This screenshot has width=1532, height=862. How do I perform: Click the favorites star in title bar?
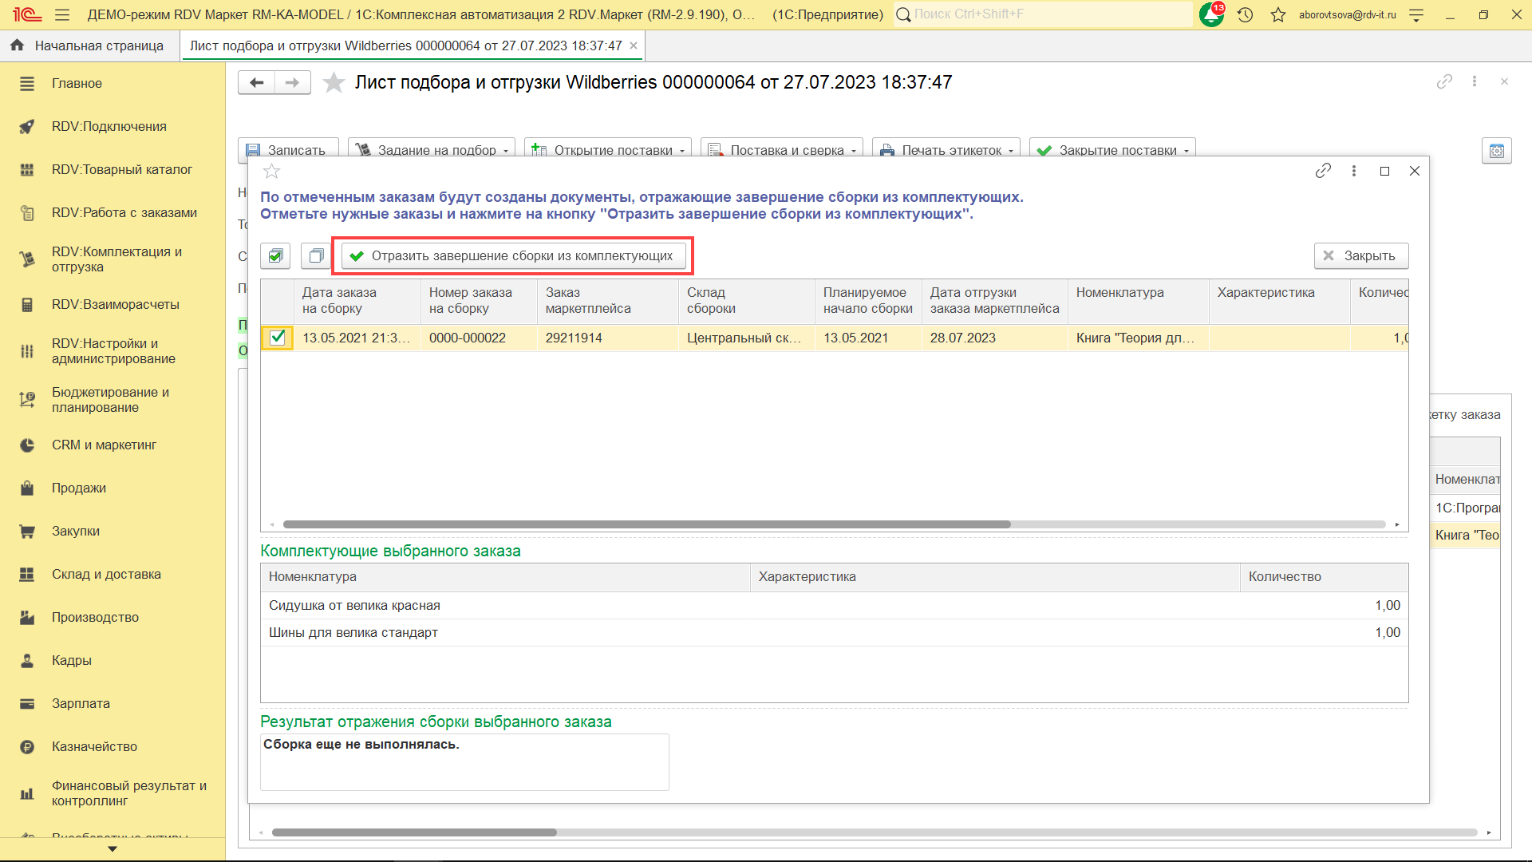(x=1278, y=14)
